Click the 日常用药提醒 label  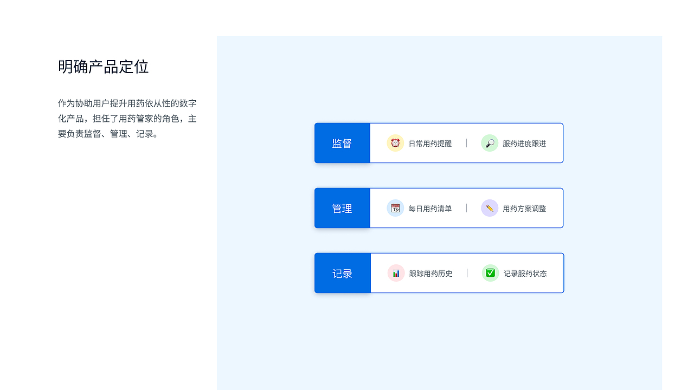430,144
